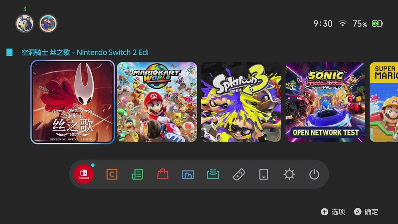Click the green notification number 3
Image resolution: width=398 pixels, height=224 pixels.
click(x=25, y=9)
